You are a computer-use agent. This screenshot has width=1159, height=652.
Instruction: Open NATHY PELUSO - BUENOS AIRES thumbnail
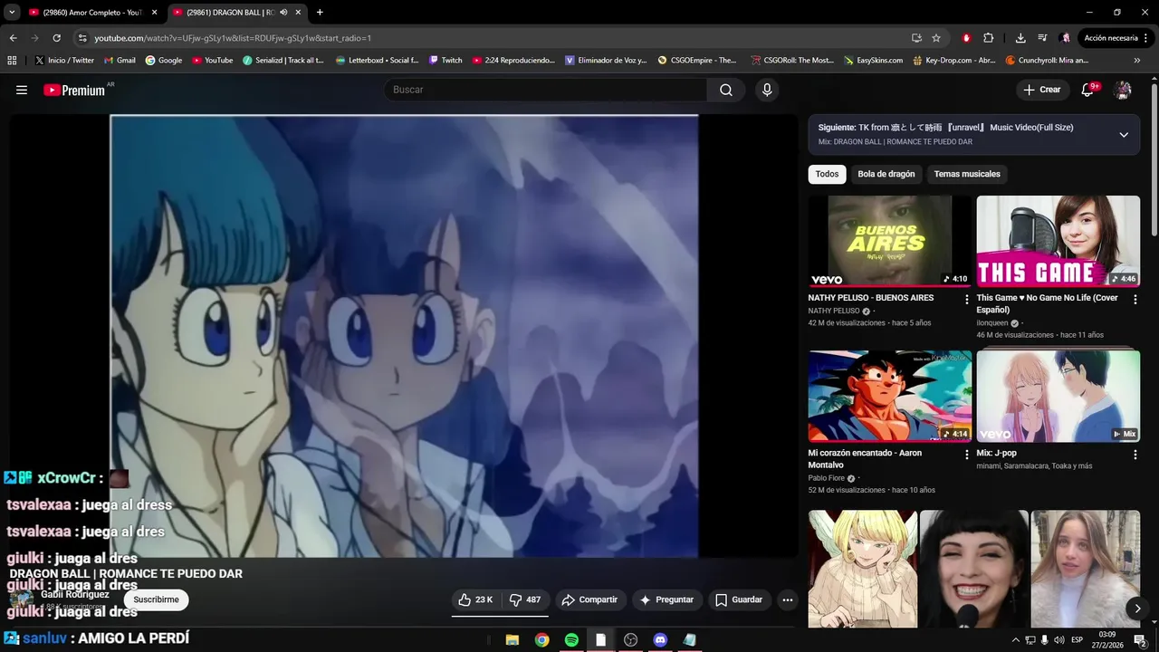(x=890, y=241)
